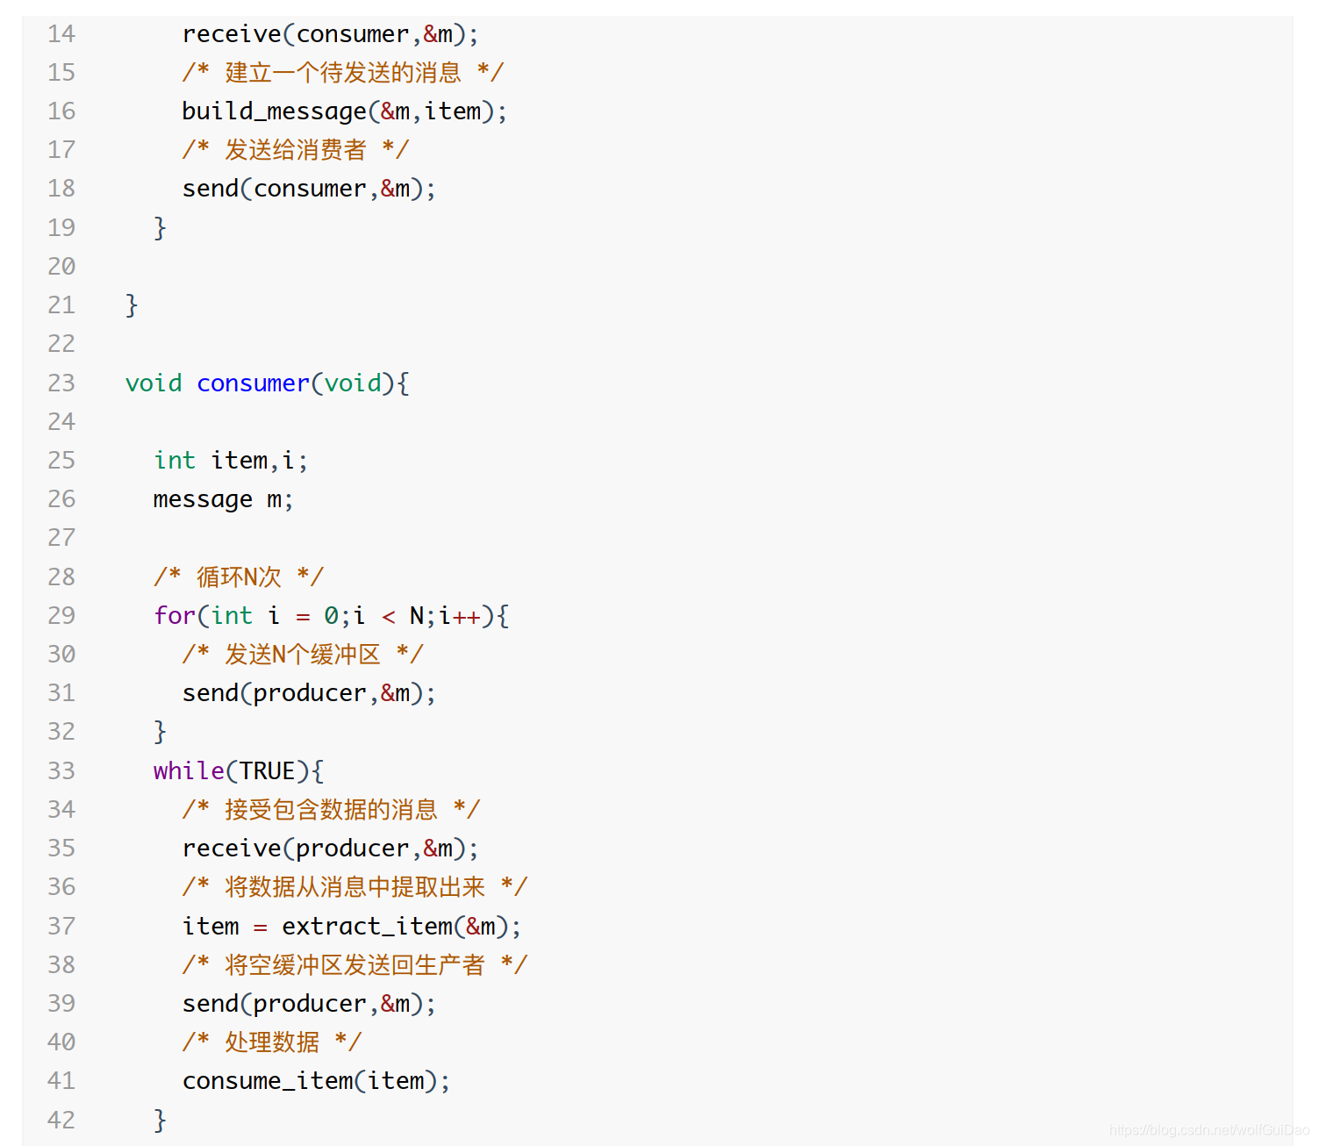
Task: Click line number 37
Action: (61, 927)
